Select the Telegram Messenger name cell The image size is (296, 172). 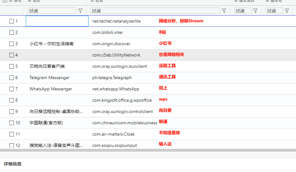coord(50,78)
